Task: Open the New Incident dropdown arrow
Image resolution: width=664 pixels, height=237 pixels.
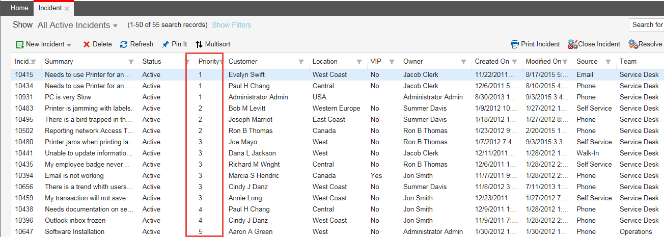Action: pos(69,45)
